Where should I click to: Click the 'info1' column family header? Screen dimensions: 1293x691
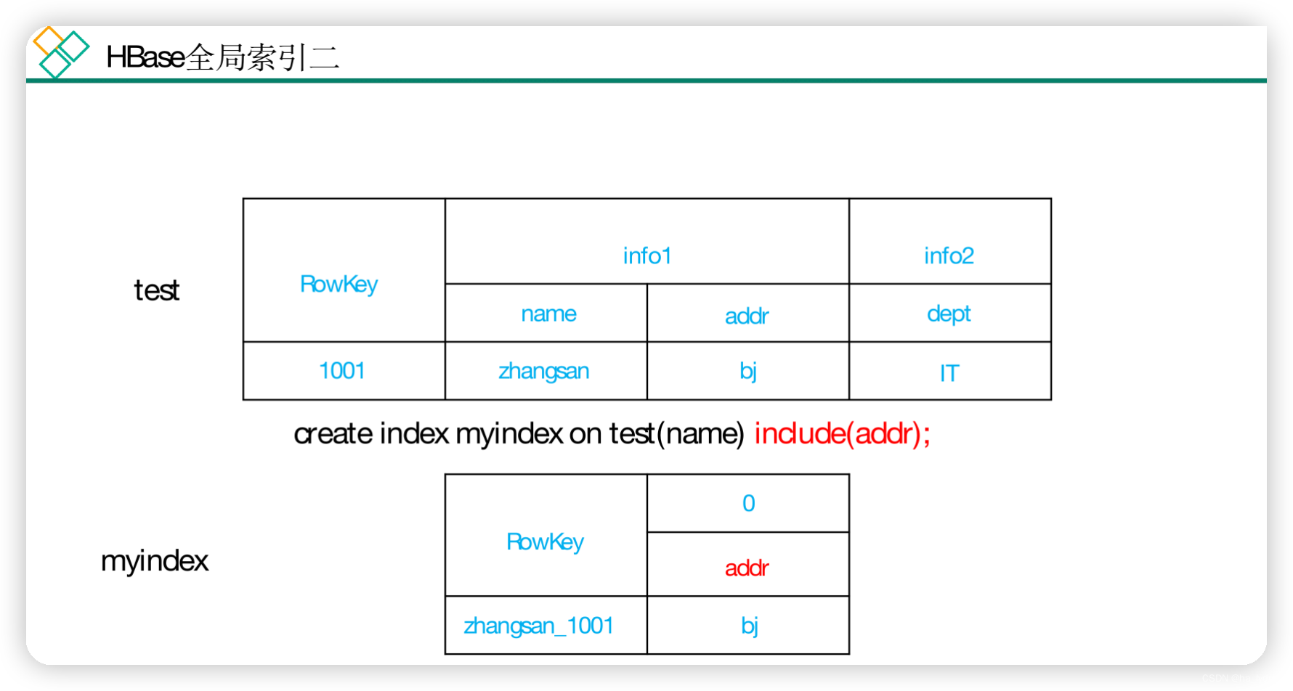click(647, 255)
